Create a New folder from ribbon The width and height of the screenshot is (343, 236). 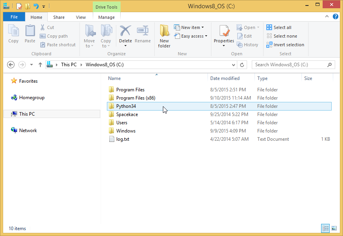click(164, 36)
